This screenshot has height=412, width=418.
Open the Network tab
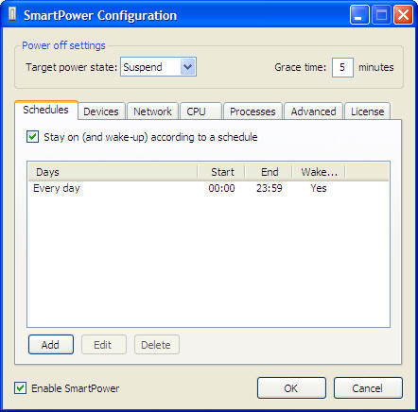[152, 112]
